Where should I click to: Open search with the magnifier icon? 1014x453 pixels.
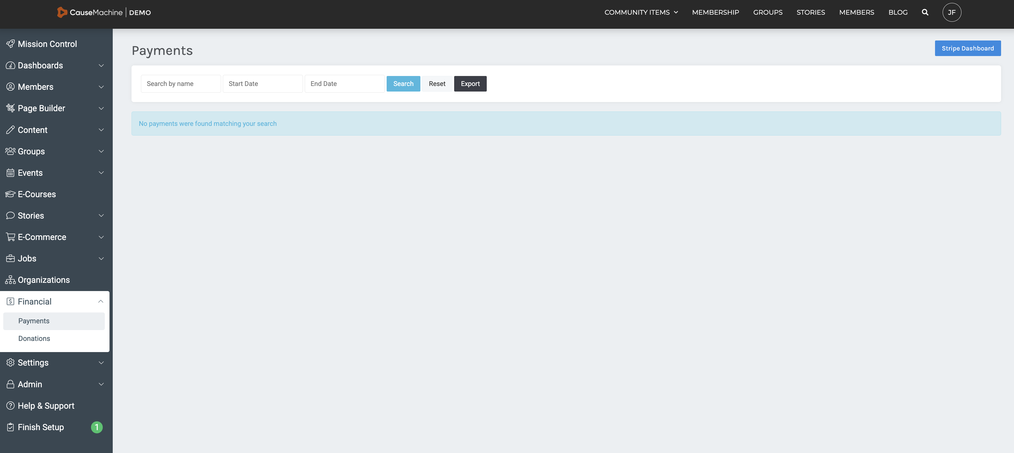pyautogui.click(x=925, y=12)
